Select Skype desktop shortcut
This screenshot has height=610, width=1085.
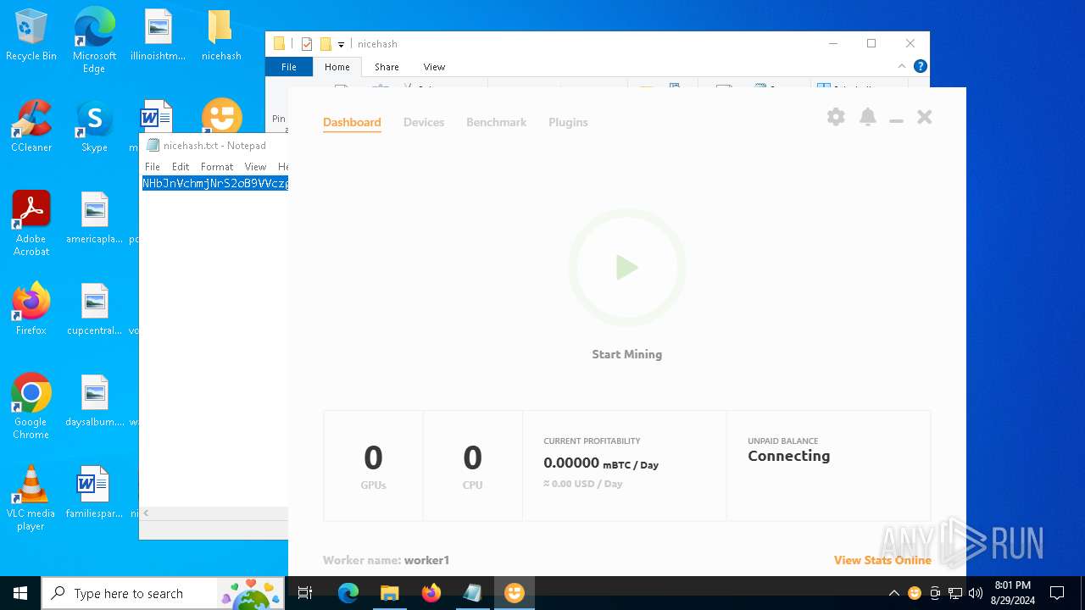pyautogui.click(x=94, y=126)
